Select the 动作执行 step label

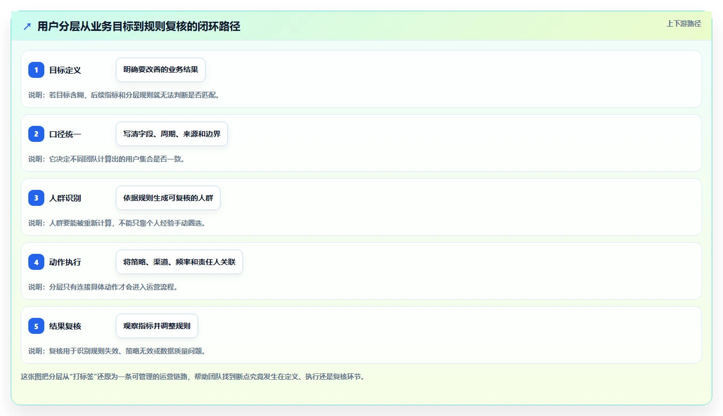coord(65,262)
